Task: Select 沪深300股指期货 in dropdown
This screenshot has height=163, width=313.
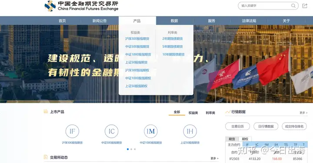Action: point(137,39)
